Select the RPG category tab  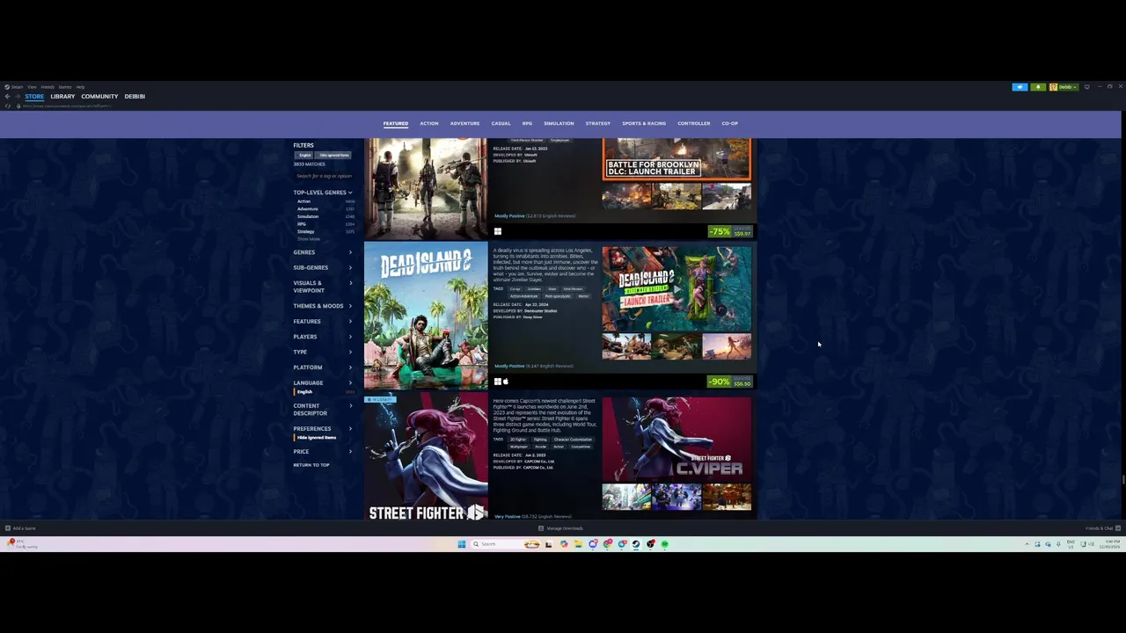click(x=527, y=124)
